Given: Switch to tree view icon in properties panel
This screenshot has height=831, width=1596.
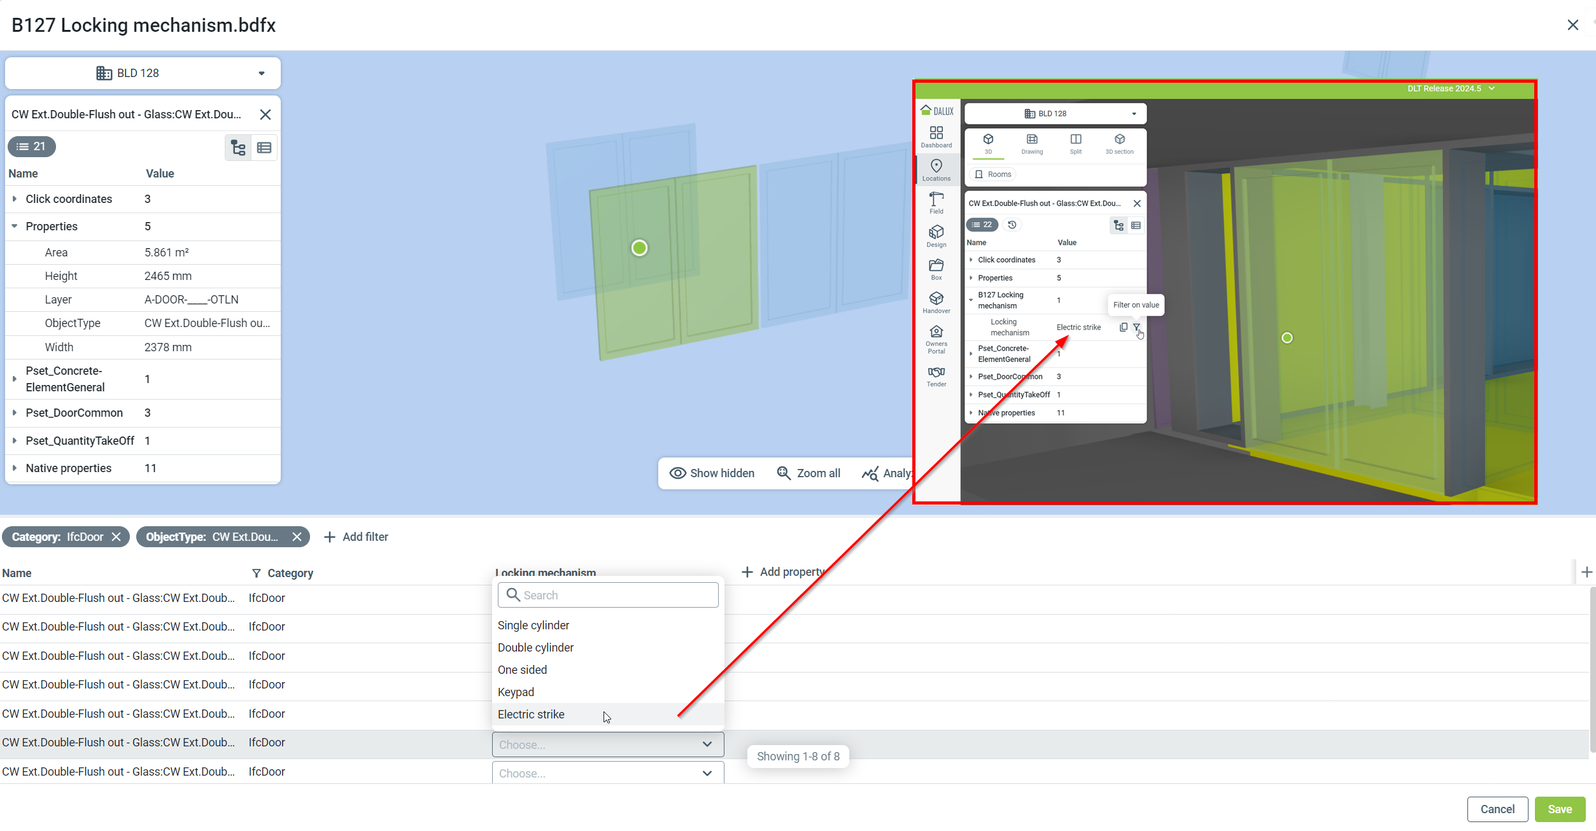Looking at the screenshot, I should [238, 148].
